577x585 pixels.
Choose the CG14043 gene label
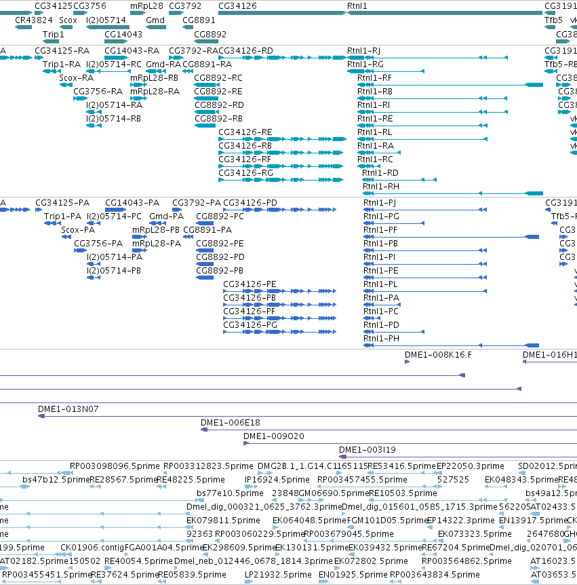tap(123, 35)
